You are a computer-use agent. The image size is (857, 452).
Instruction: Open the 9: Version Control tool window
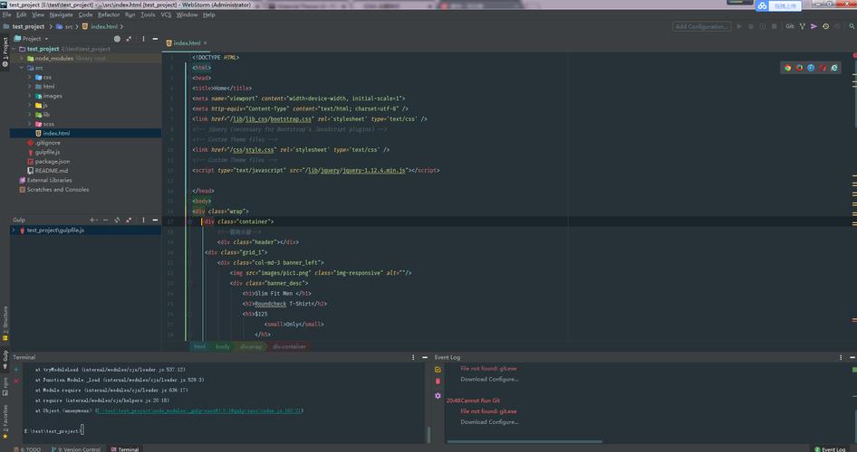pos(76,449)
